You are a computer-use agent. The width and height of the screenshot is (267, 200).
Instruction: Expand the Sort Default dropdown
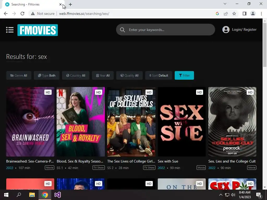(x=159, y=75)
